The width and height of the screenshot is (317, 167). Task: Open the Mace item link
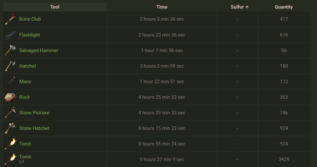tap(25, 82)
